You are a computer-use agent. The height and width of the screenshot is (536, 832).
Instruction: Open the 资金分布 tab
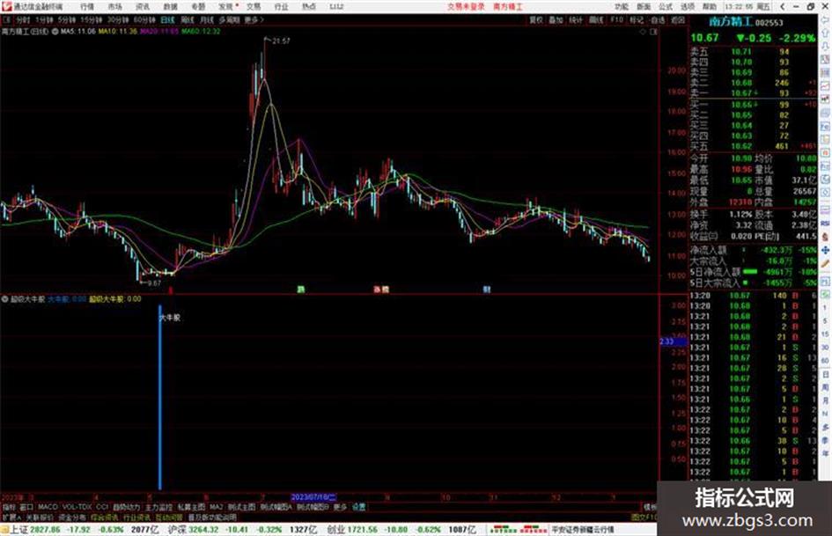click(72, 517)
